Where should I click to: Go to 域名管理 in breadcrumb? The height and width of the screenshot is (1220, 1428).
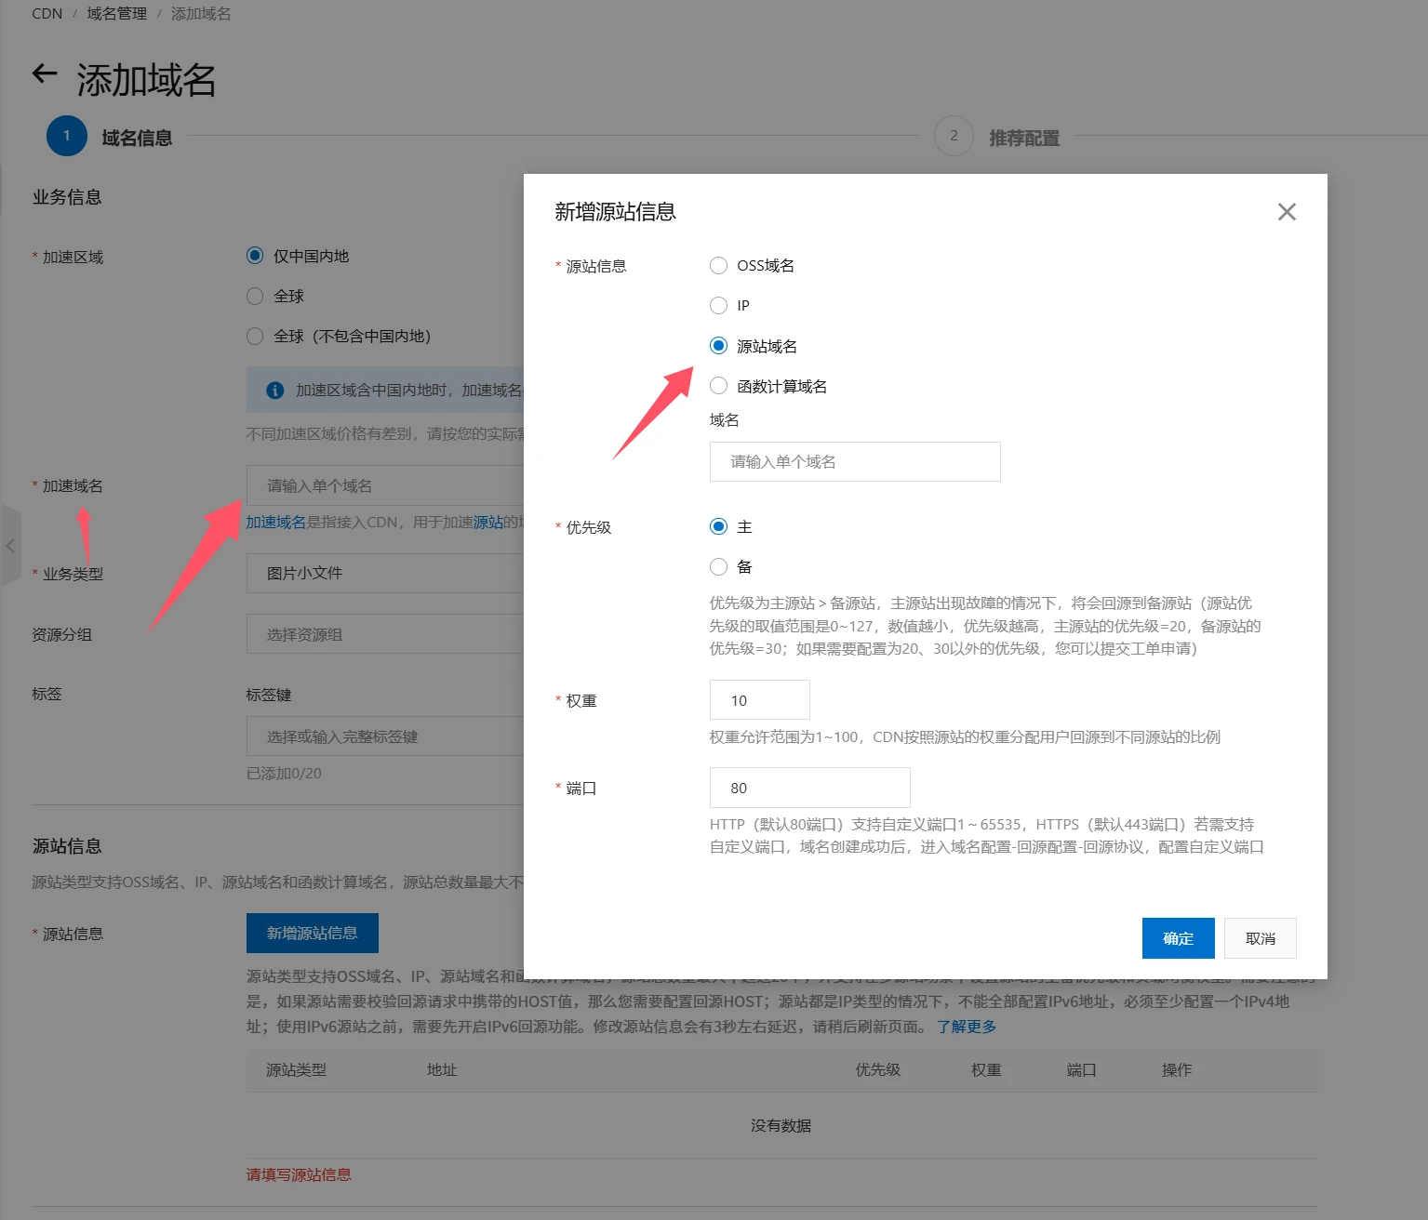(116, 14)
